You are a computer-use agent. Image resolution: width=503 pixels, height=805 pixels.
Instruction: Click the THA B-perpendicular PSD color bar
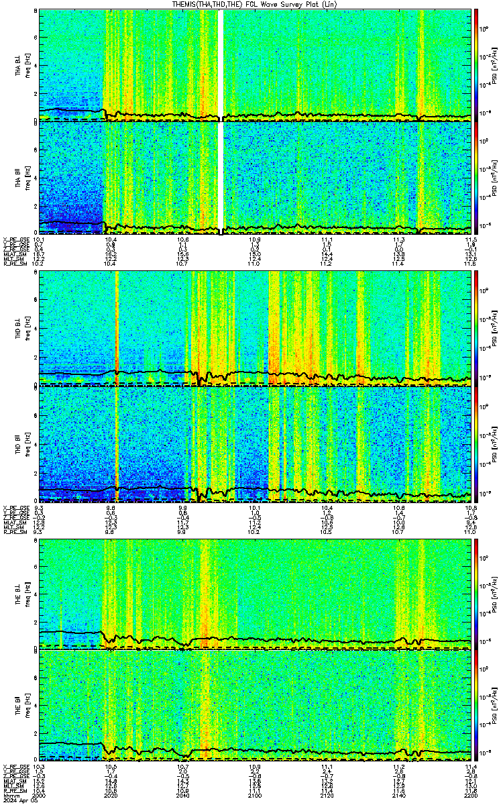tap(476, 65)
